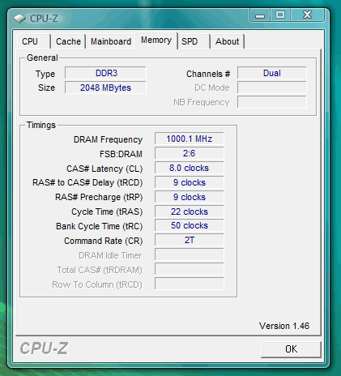Click the empty Row To Column field
The image size is (341, 376).
(x=189, y=284)
